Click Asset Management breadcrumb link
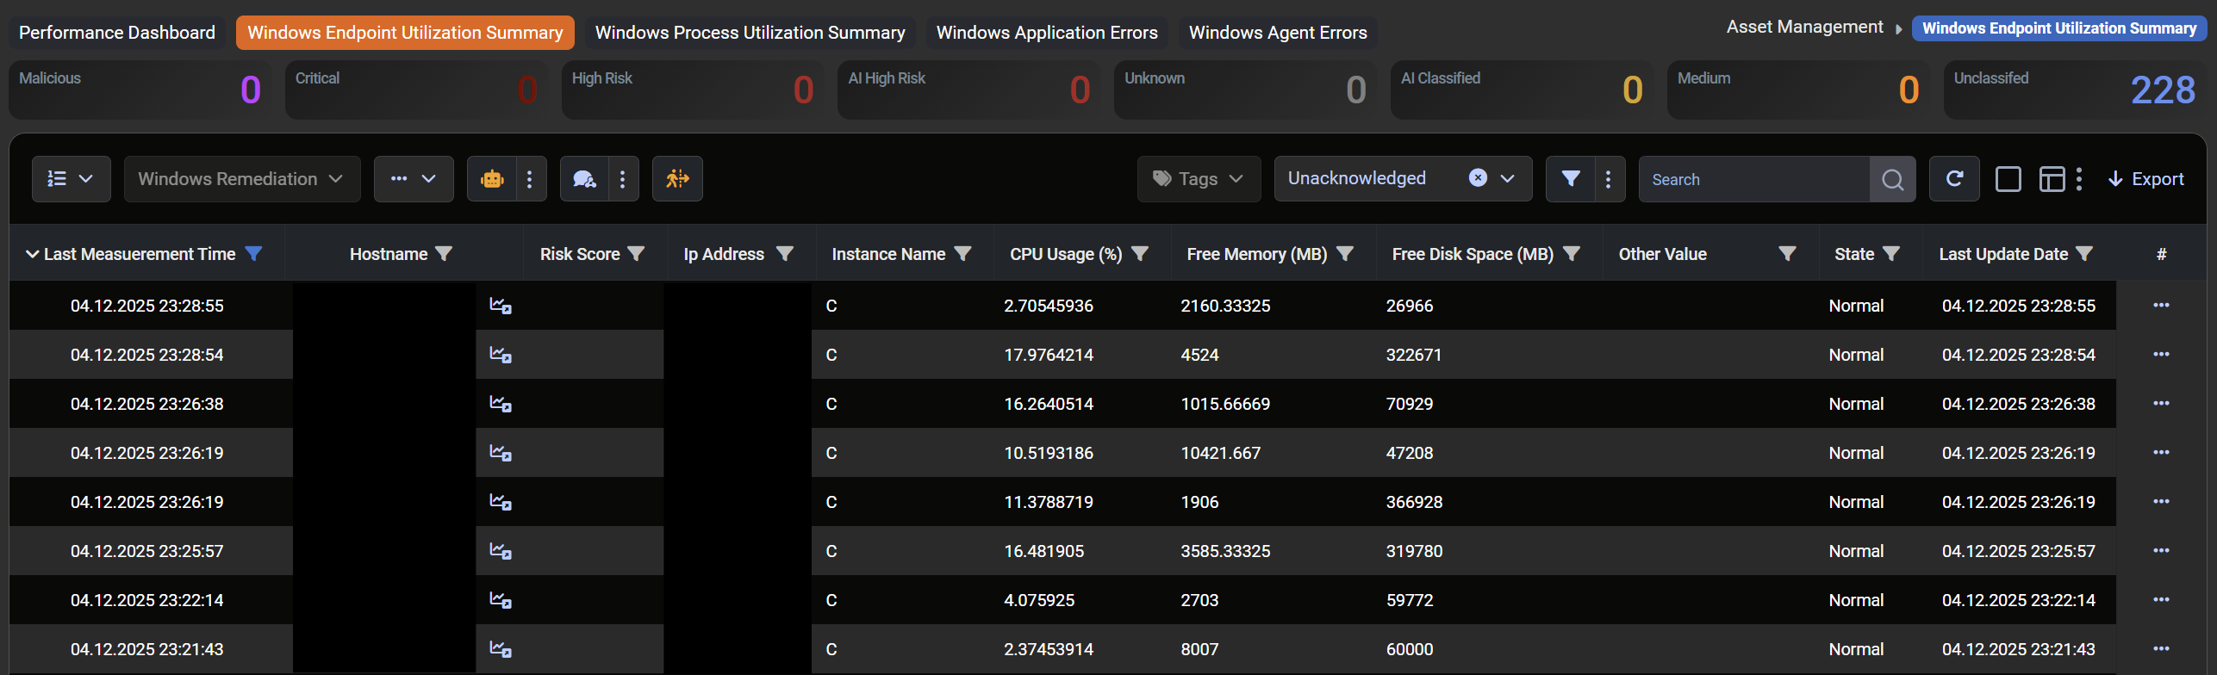This screenshot has width=2217, height=675. click(1804, 28)
